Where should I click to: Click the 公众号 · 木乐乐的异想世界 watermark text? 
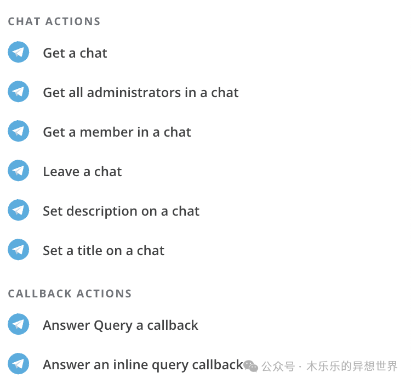coord(330,366)
